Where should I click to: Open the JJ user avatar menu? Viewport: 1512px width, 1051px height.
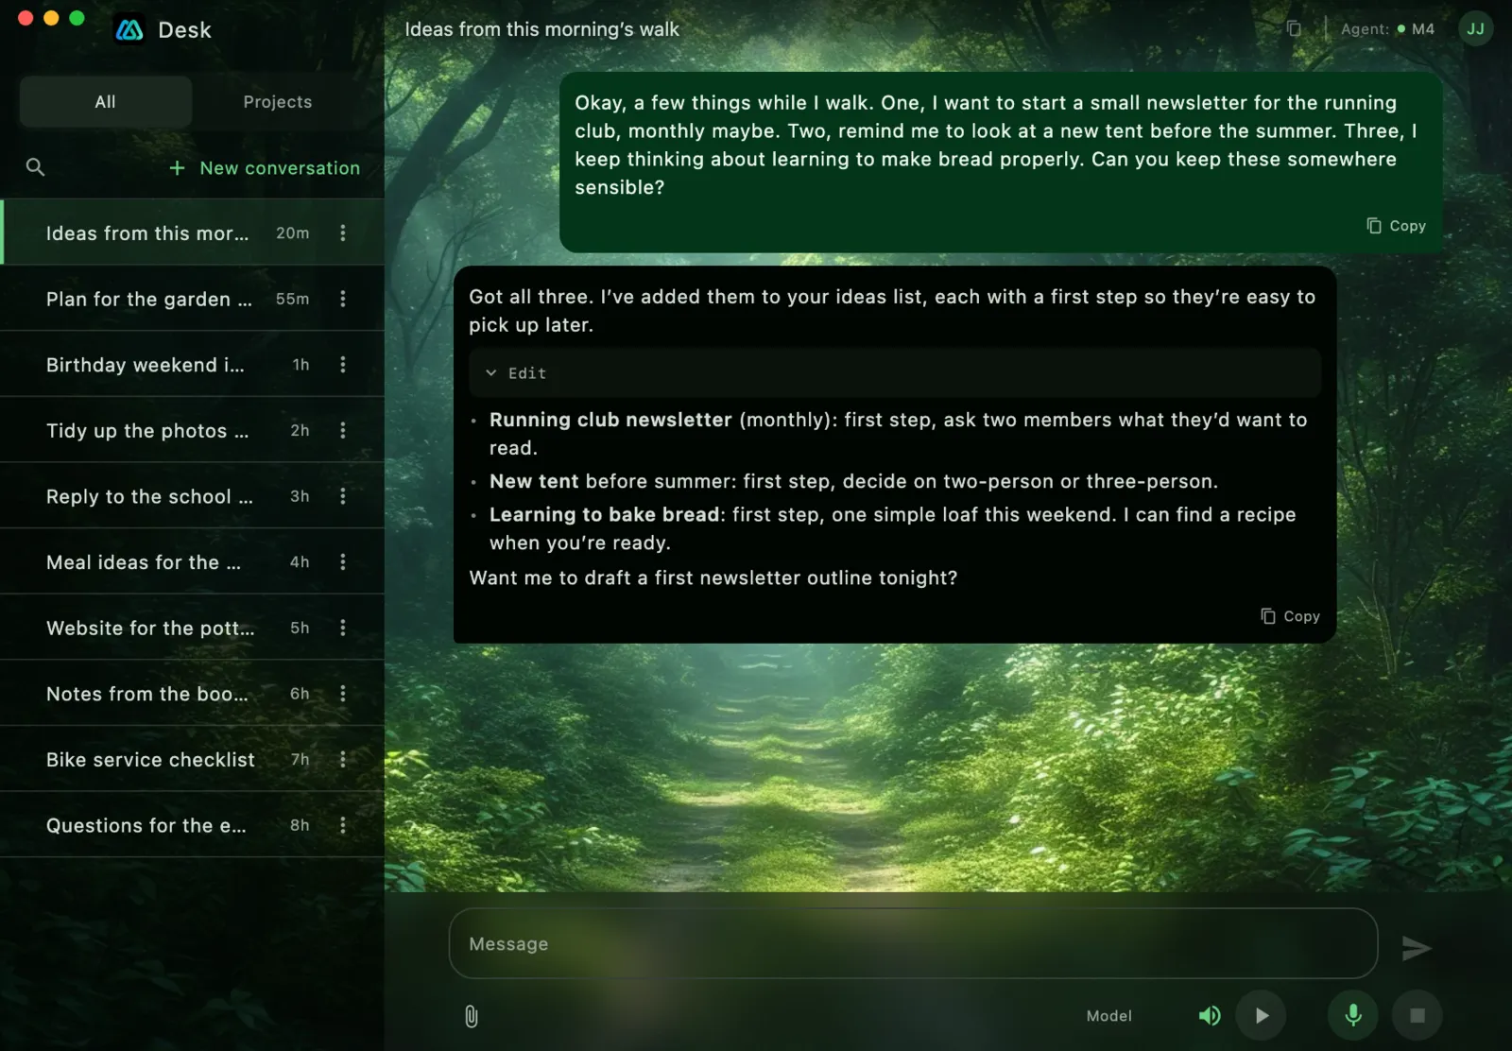1475,29
